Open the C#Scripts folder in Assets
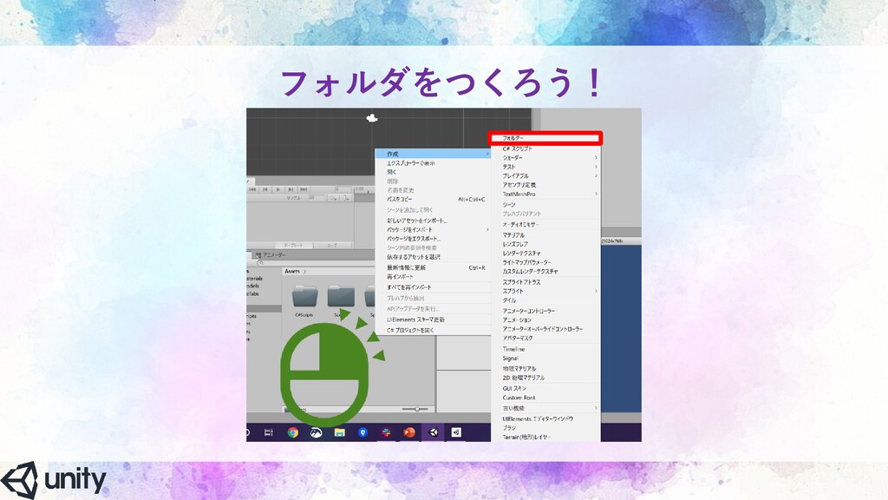 (304, 300)
